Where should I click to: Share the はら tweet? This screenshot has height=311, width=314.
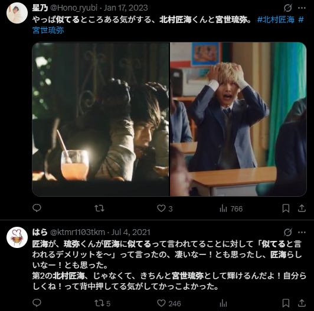click(302, 303)
